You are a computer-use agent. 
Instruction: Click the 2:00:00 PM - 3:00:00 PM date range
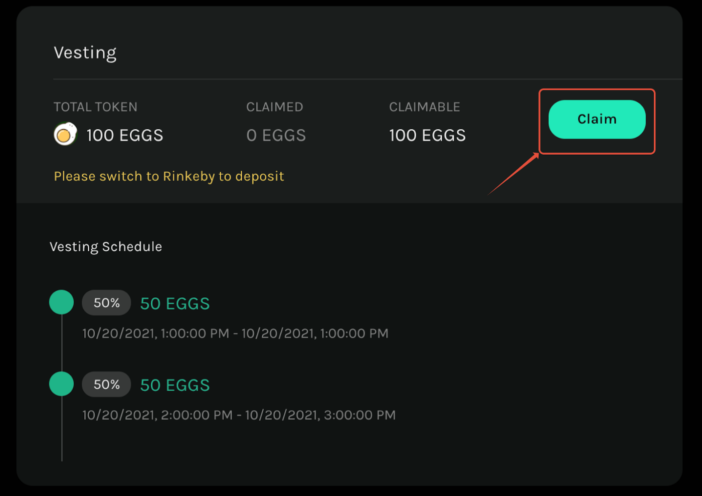click(x=239, y=415)
